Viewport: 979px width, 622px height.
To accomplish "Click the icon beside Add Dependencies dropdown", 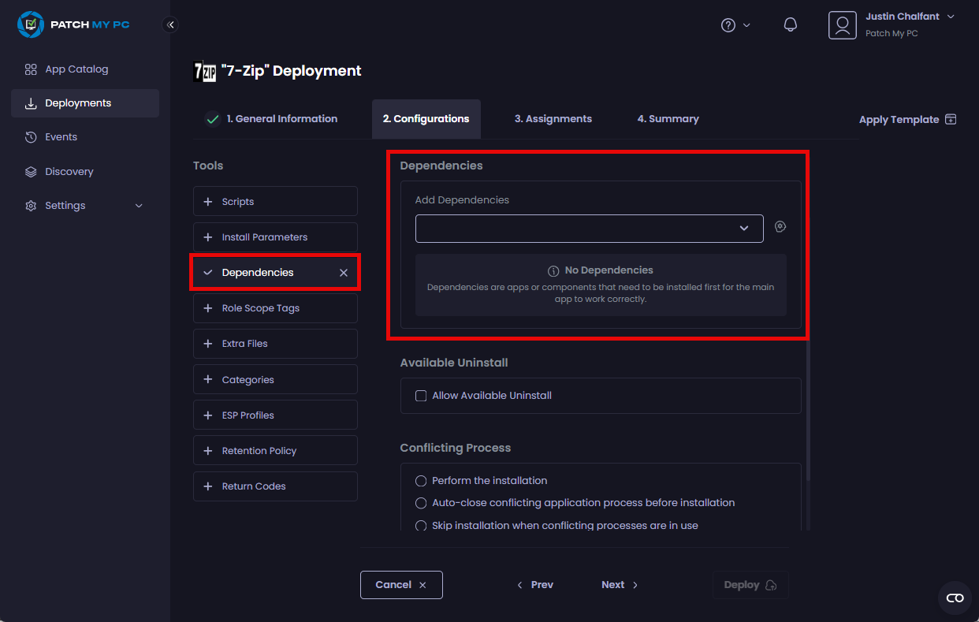I will point(780,227).
